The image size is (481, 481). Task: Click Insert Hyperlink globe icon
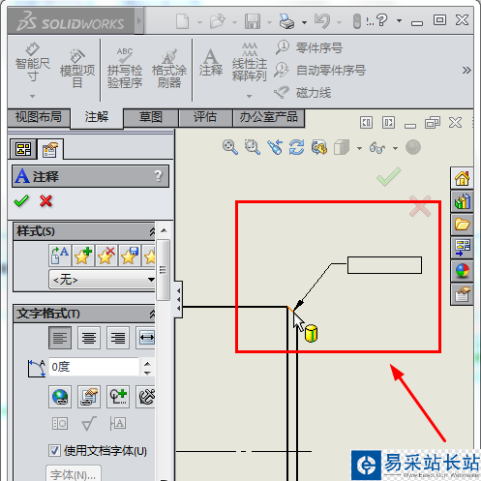[60, 397]
